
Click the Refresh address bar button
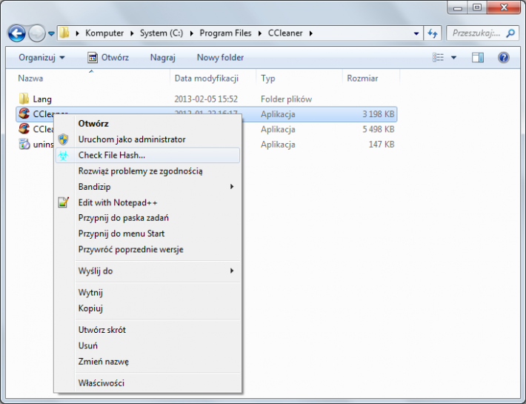[433, 33]
